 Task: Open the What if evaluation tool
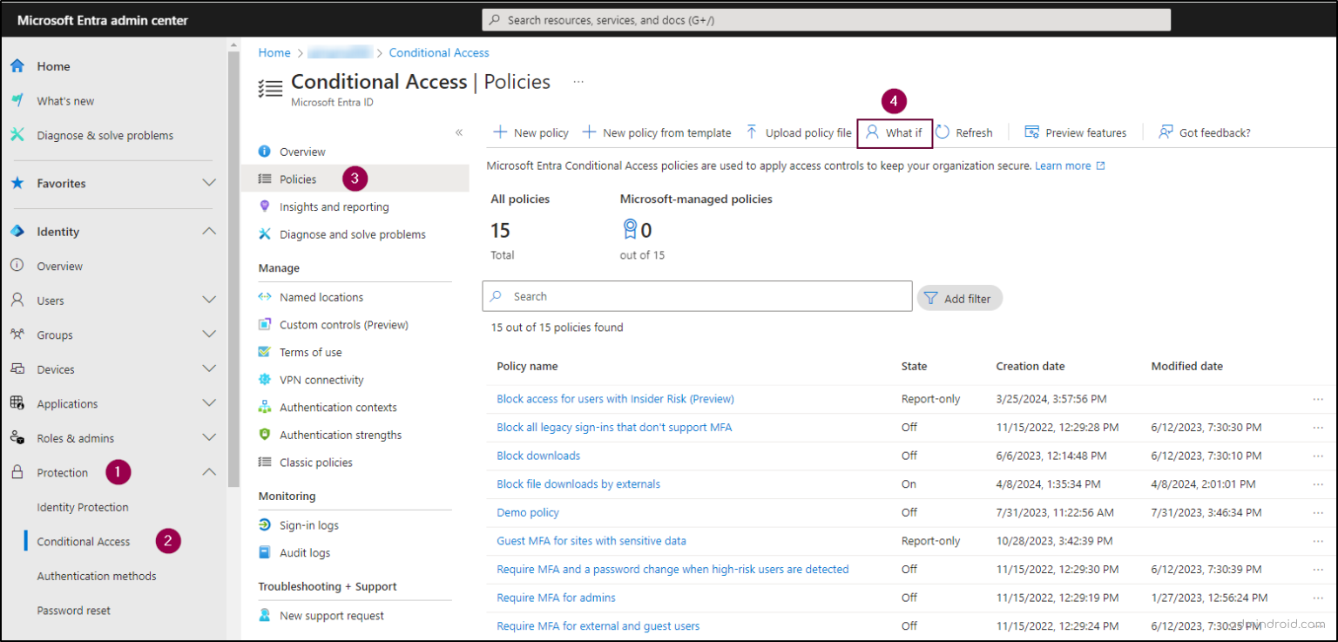[x=895, y=132]
